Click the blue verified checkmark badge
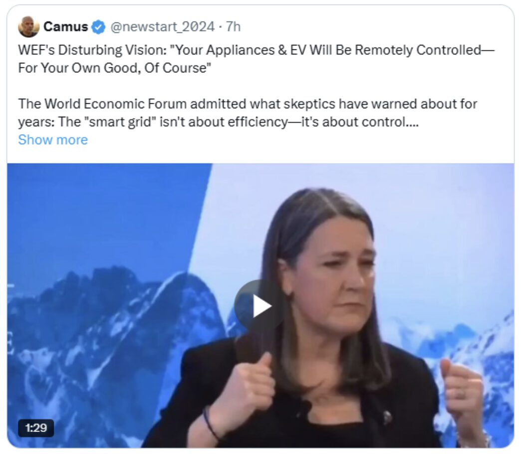 pyautogui.click(x=98, y=27)
